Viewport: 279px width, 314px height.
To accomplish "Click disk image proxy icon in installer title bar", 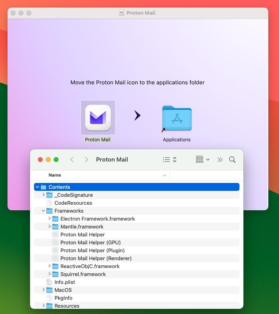I will (122, 13).
